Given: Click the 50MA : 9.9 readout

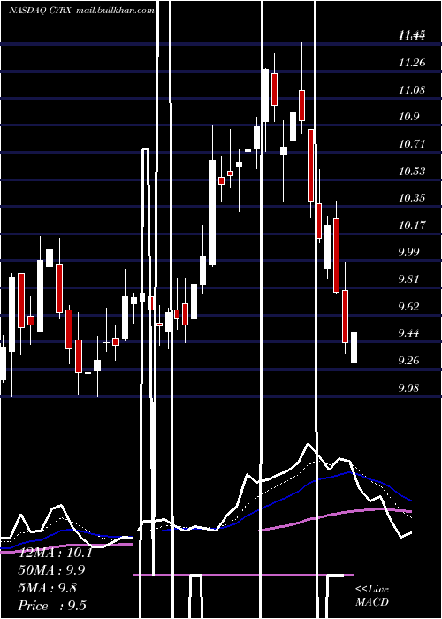Looking at the screenshot, I should 51,570.
